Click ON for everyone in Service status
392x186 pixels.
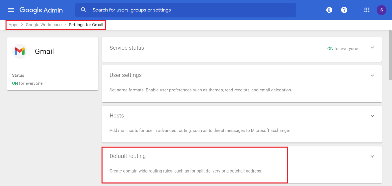tap(342, 49)
